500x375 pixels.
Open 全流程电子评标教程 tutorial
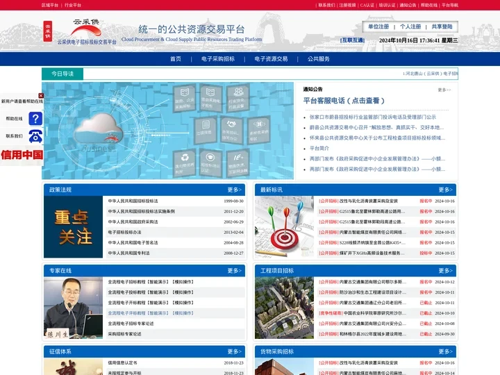(x=151, y=313)
